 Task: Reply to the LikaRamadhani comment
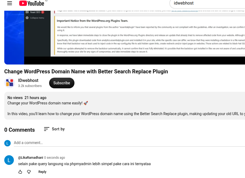tap(42, 172)
